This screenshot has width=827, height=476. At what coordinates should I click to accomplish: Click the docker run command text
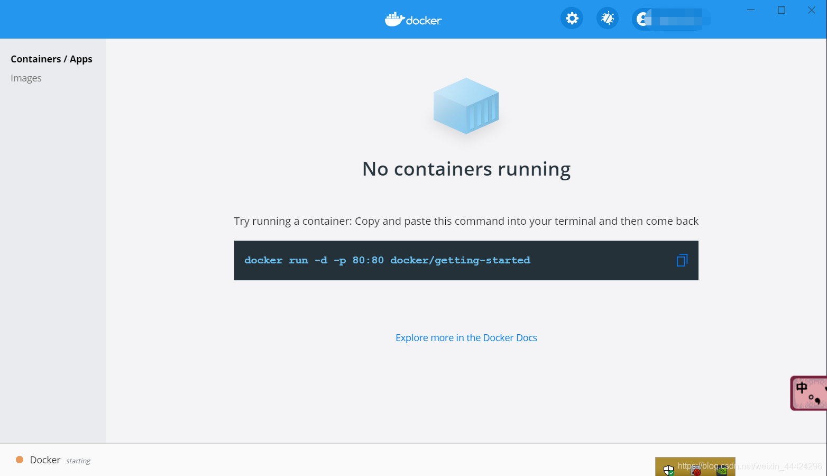pos(387,260)
